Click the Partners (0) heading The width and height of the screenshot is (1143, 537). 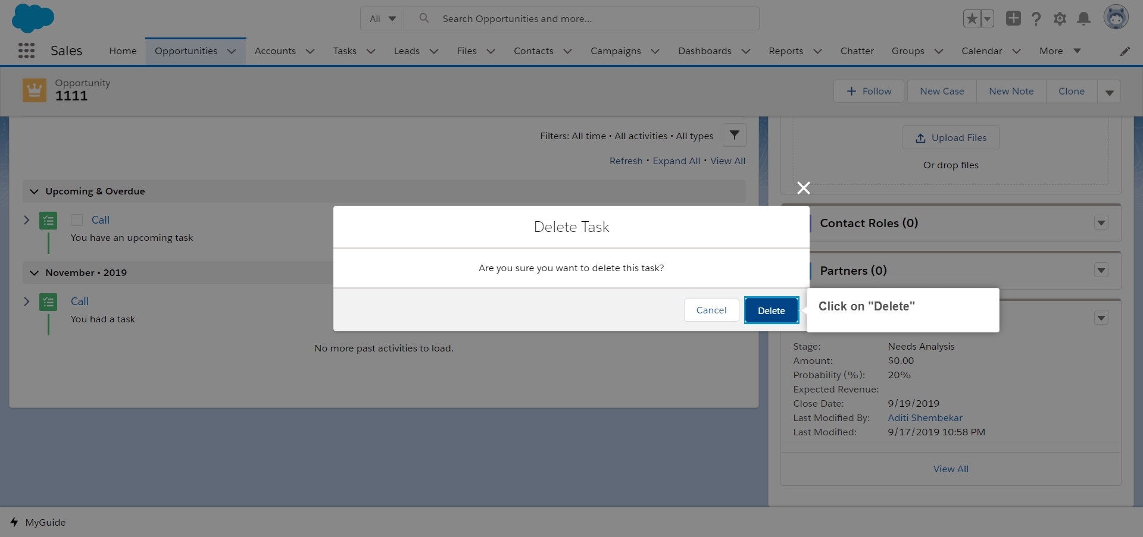(853, 271)
